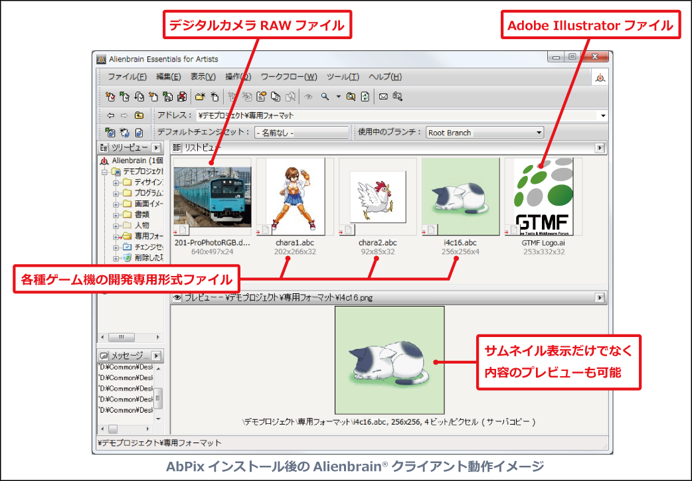Click the magnifier search toolbar icon
The height and width of the screenshot is (481, 692).
(325, 97)
